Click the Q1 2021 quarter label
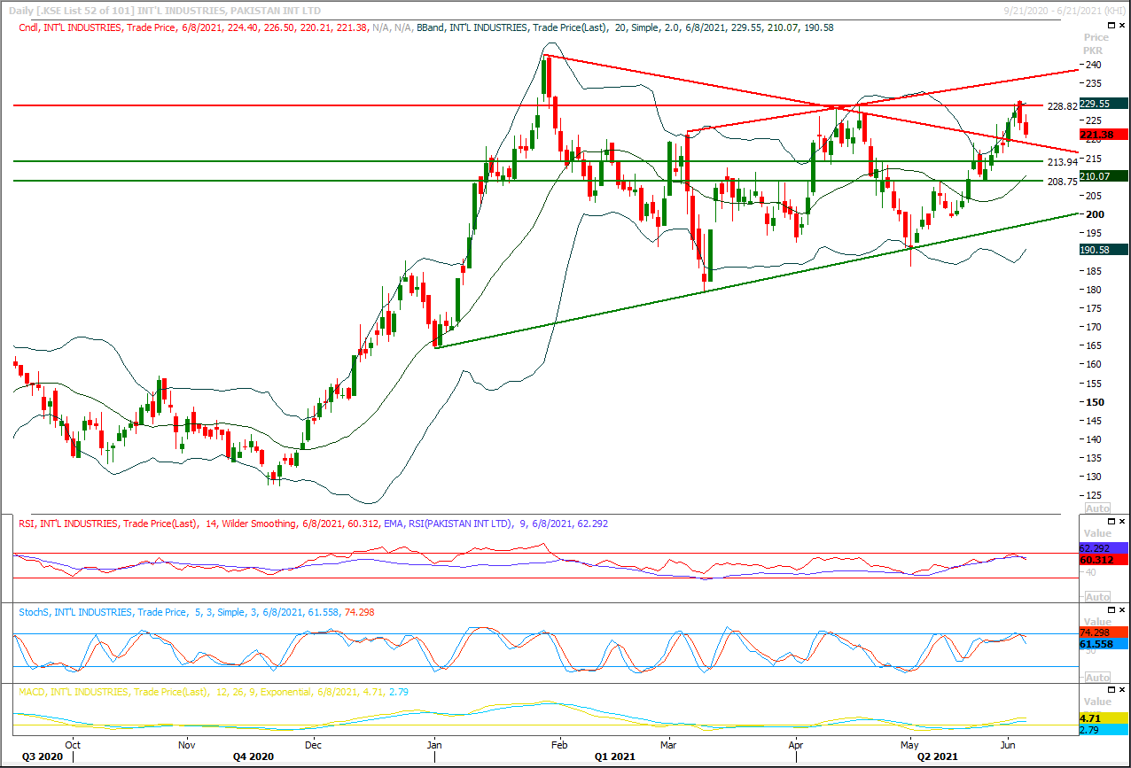Image resolution: width=1131 pixels, height=768 pixels. point(614,757)
